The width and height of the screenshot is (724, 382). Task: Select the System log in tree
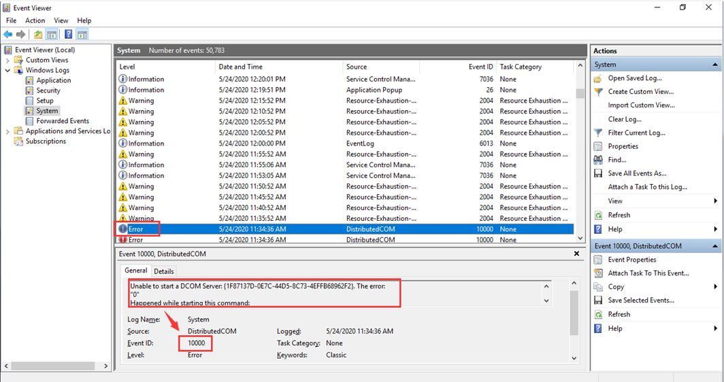(x=47, y=111)
